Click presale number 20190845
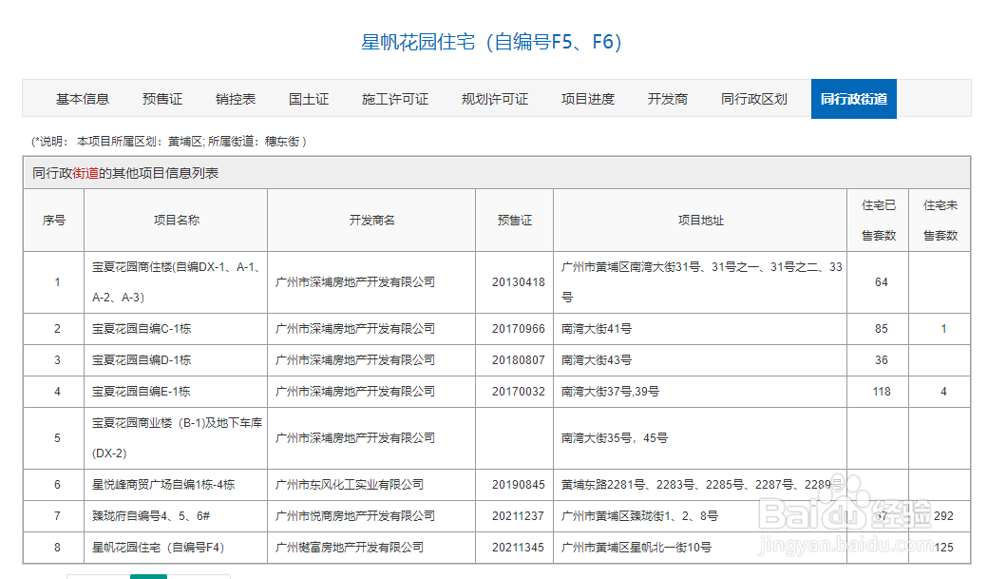This screenshot has height=579, width=988. click(519, 484)
